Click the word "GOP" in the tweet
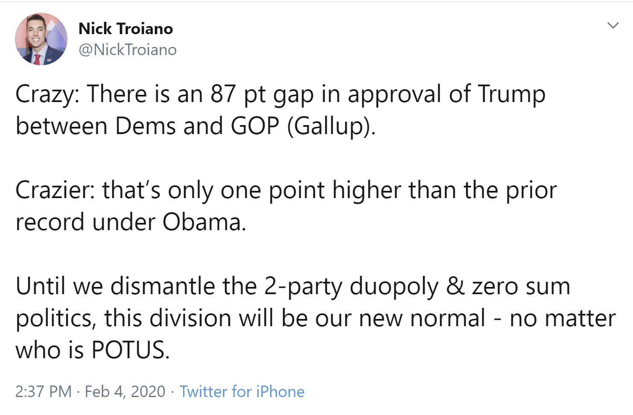This screenshot has height=415, width=633. click(255, 126)
